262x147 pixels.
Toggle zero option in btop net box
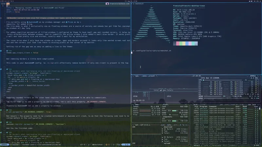click(x=175, y=125)
